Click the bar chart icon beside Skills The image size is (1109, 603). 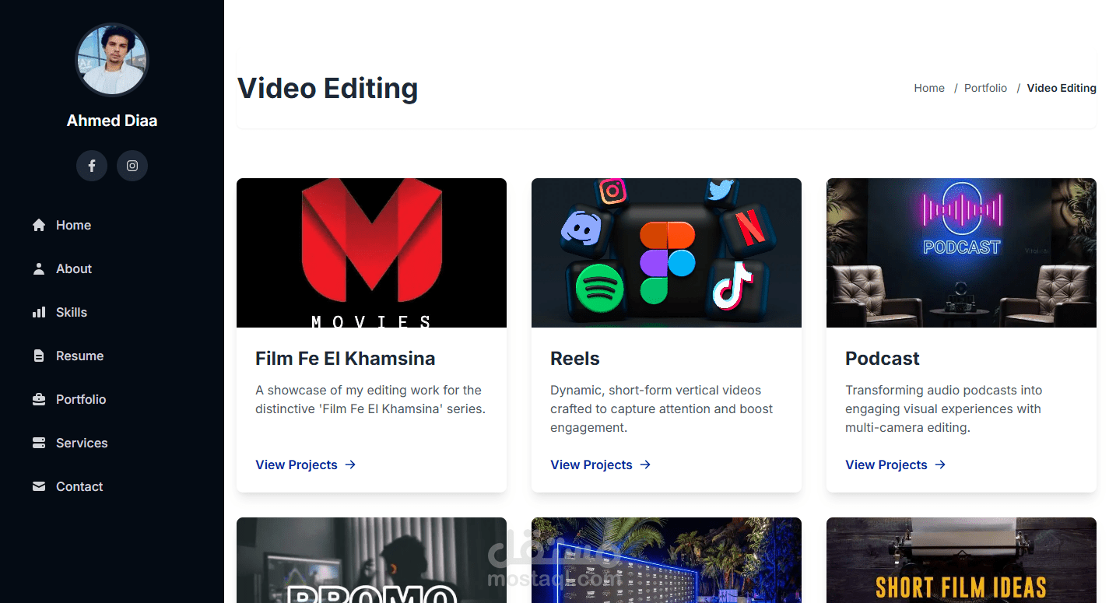(x=39, y=312)
